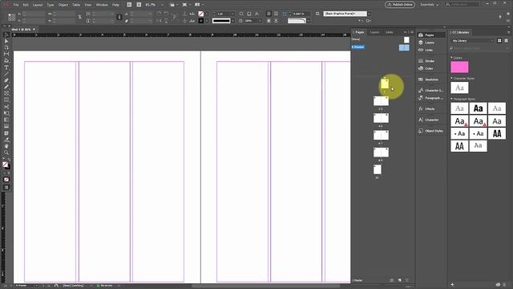This screenshot has height=289, width=513.
Task: Add content using the CC Libraries plus icon
Action: pos(452,284)
